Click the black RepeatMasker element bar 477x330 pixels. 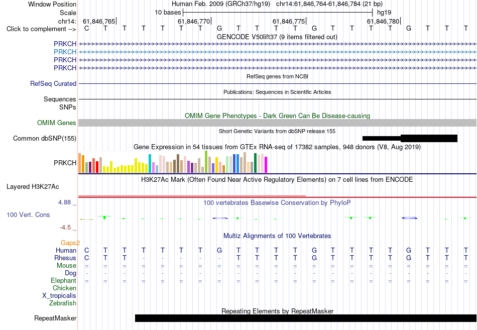[x=306, y=318]
